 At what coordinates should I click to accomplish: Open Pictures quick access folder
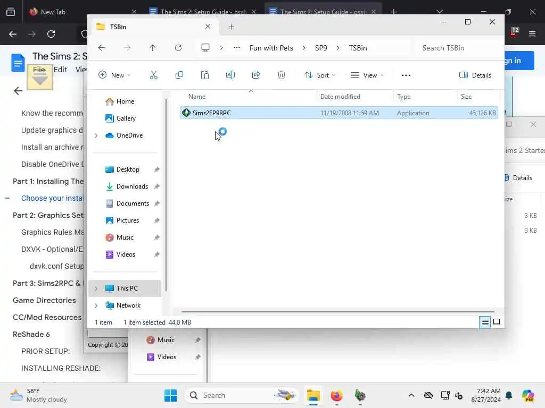point(128,220)
